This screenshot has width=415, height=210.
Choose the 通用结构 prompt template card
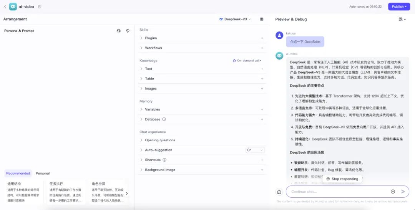coord(23,192)
